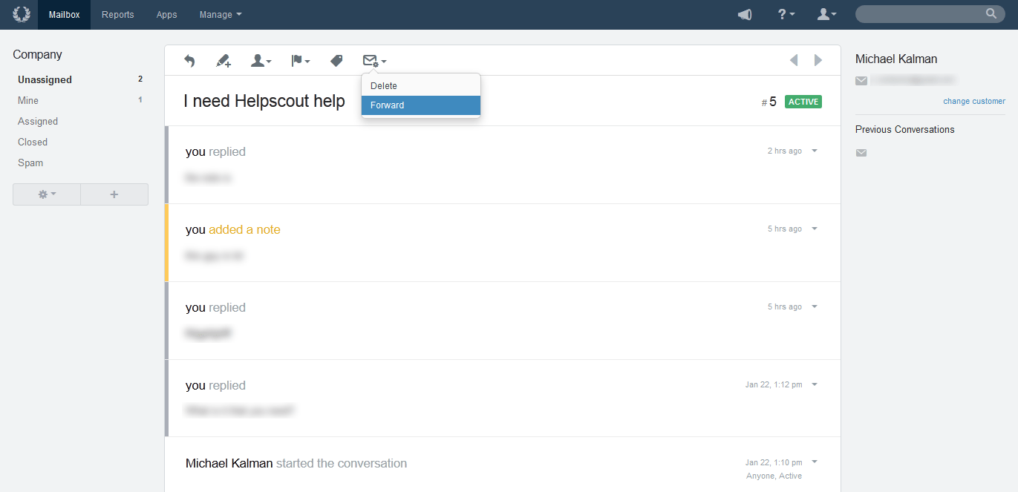Toggle the envelope options dropdown

point(374,61)
